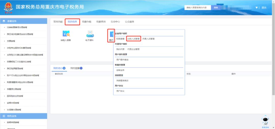275x129 pixels.
Task: Open 办税人员管理 in the popup menu
Action: tap(133, 39)
